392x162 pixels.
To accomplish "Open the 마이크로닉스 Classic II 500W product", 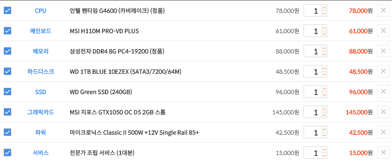I will point(134,133).
